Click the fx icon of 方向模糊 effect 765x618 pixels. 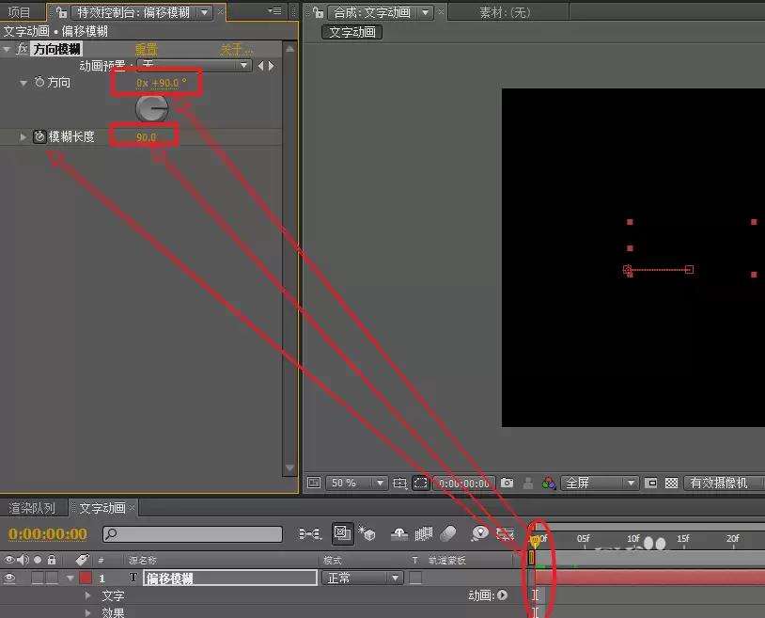click(22, 49)
